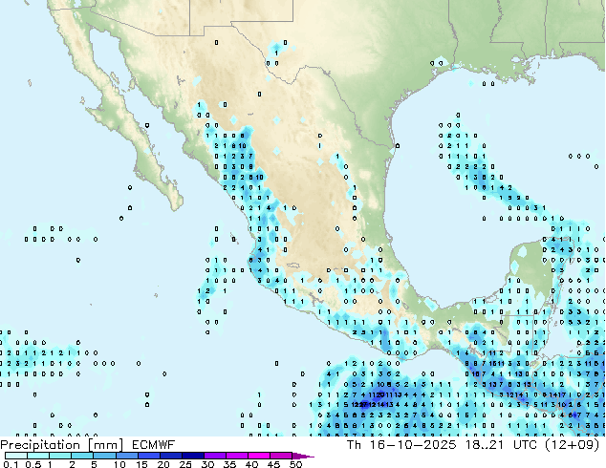Click the "16-10-2025" date text

click(413, 445)
